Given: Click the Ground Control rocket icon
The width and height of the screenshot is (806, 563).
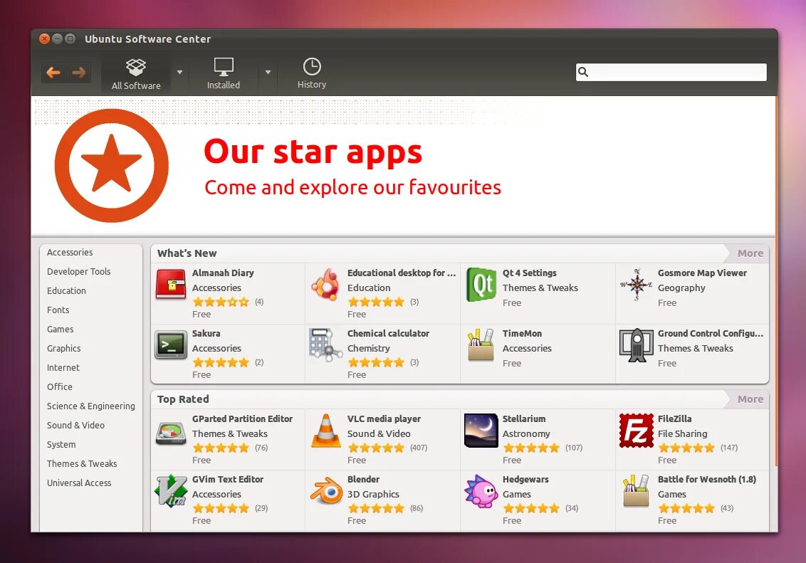Looking at the screenshot, I should 637,345.
